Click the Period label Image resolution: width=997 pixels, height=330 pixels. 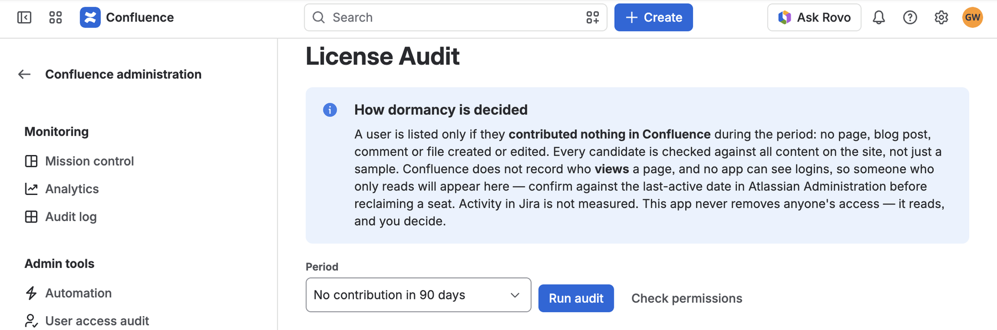tap(322, 267)
